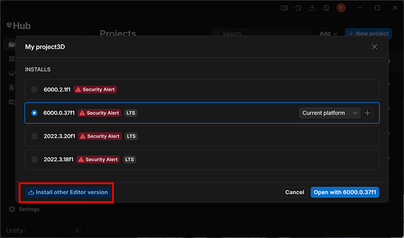This screenshot has height=238, width=404.
Task: Click the book icon in the title bar
Action: pyautogui.click(x=285, y=8)
